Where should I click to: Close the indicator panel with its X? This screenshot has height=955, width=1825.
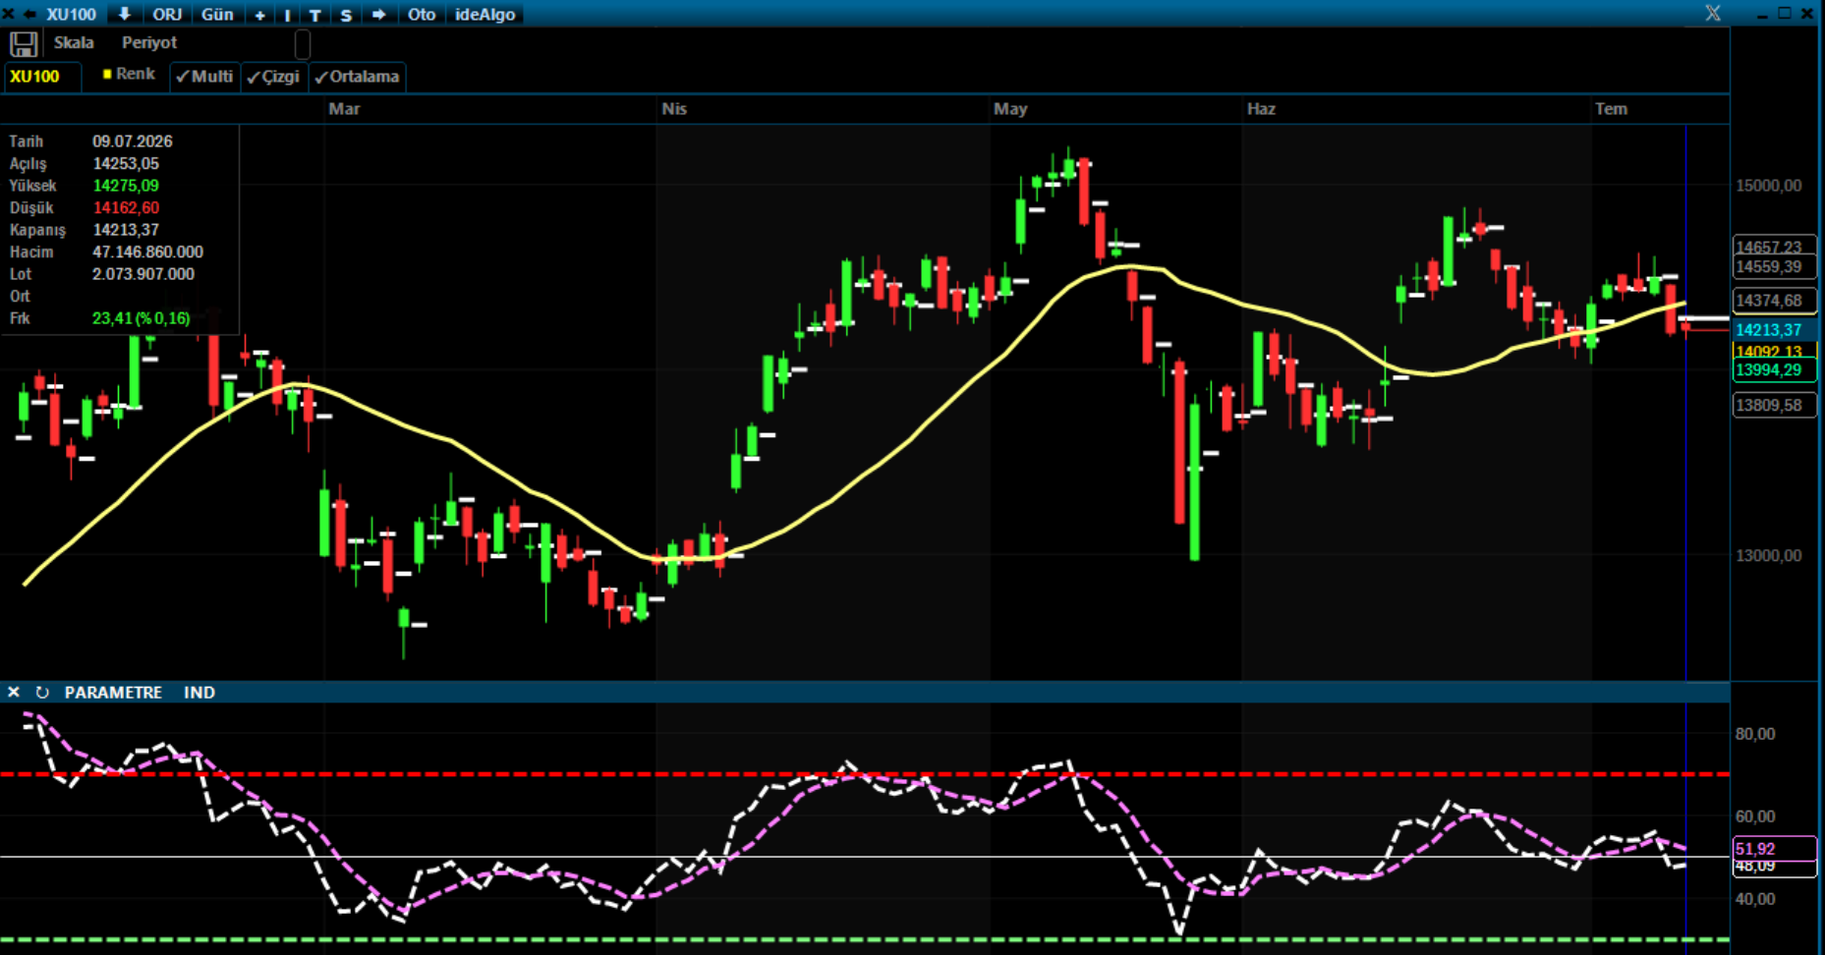(x=14, y=693)
